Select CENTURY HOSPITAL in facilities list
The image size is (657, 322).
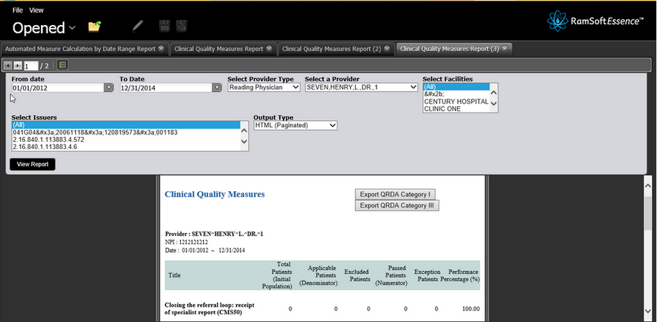(x=456, y=102)
